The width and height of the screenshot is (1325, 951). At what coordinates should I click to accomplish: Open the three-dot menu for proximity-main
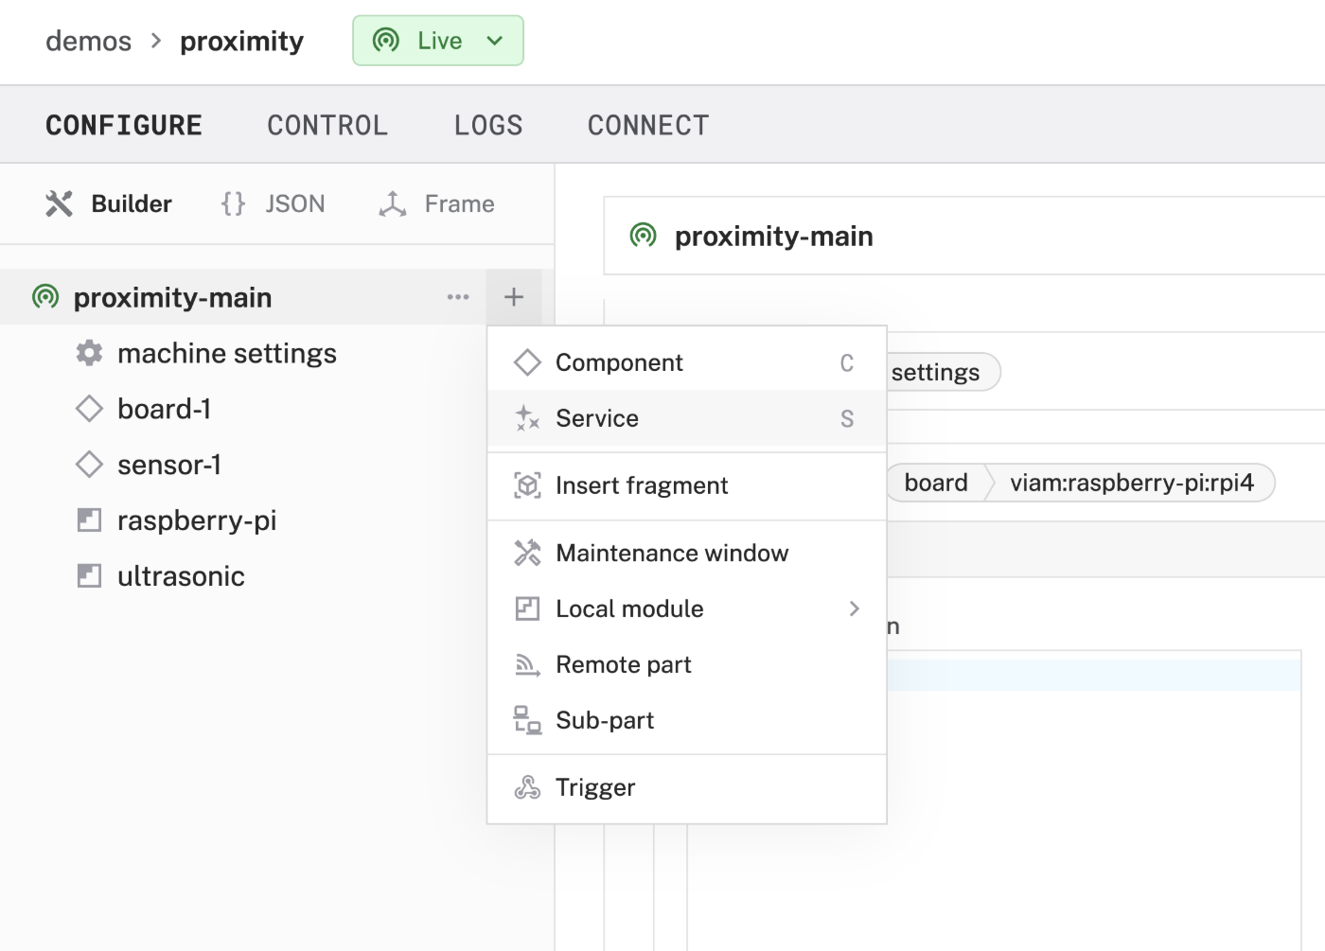tap(458, 297)
